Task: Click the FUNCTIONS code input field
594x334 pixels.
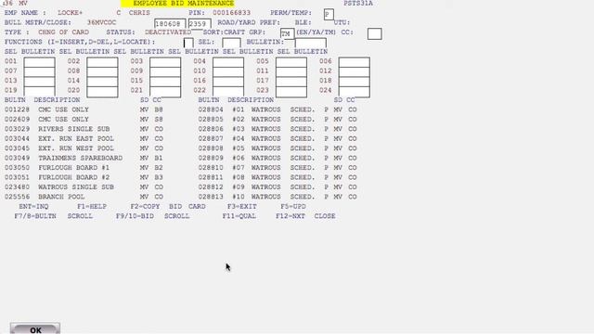Action: pyautogui.click(x=188, y=43)
